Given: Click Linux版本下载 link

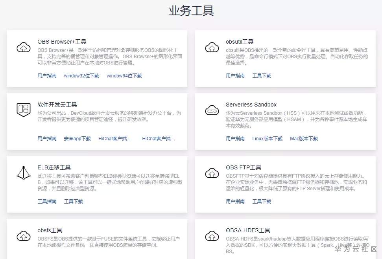Looking at the screenshot, I should click(x=268, y=138).
